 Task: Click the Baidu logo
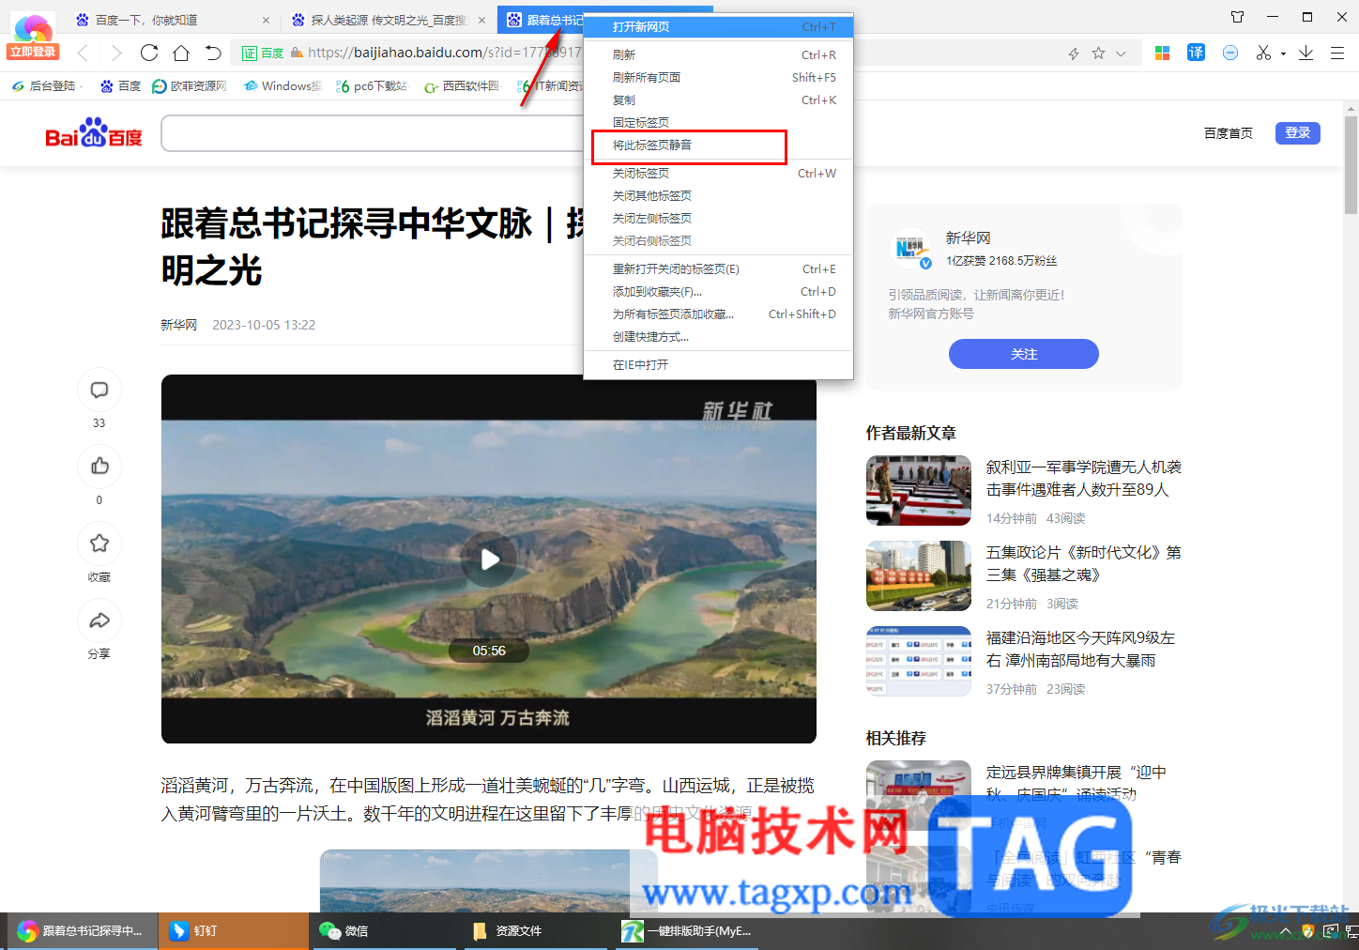point(94,133)
